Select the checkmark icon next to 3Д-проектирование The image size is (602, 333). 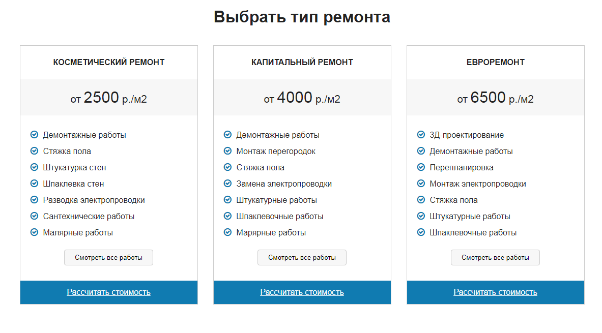point(420,135)
